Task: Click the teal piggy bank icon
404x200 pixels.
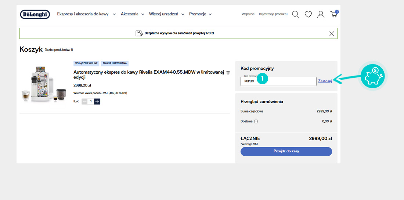Action: (373, 77)
